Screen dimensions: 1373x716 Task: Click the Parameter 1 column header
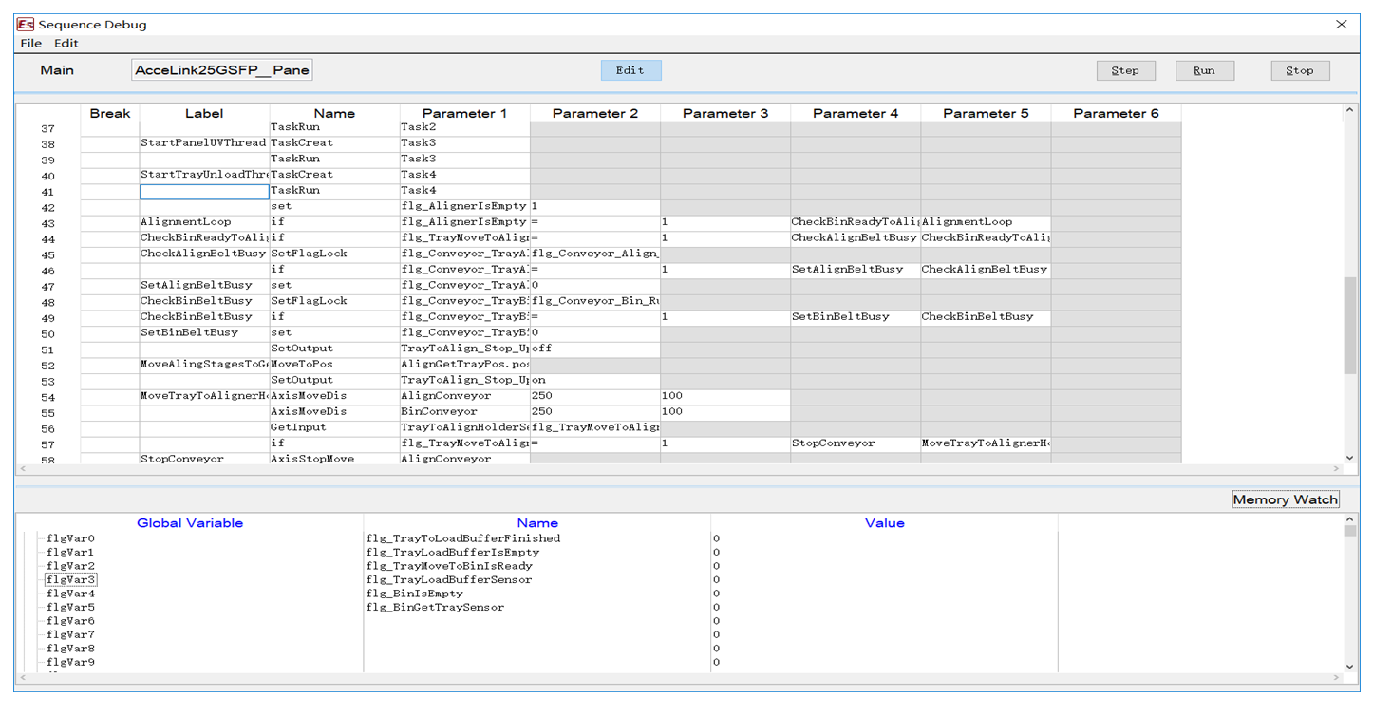pyautogui.click(x=464, y=113)
